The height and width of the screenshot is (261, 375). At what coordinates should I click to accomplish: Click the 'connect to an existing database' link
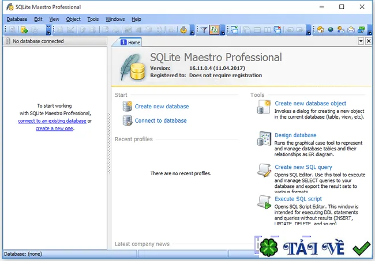[52, 121]
